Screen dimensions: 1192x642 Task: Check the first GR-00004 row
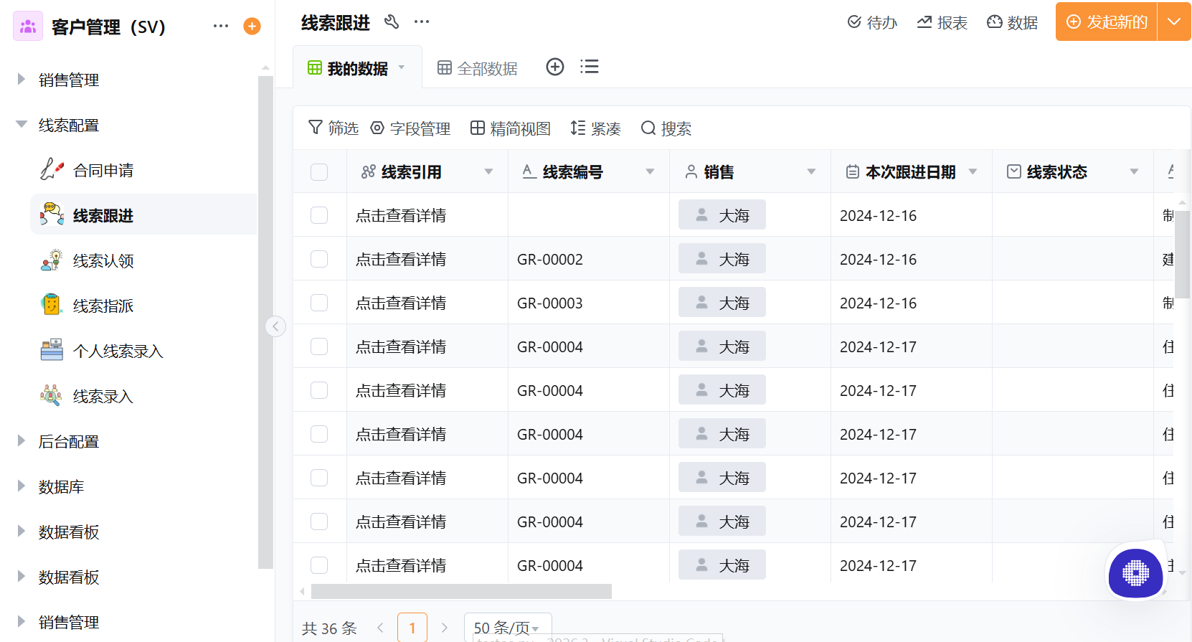tap(319, 346)
